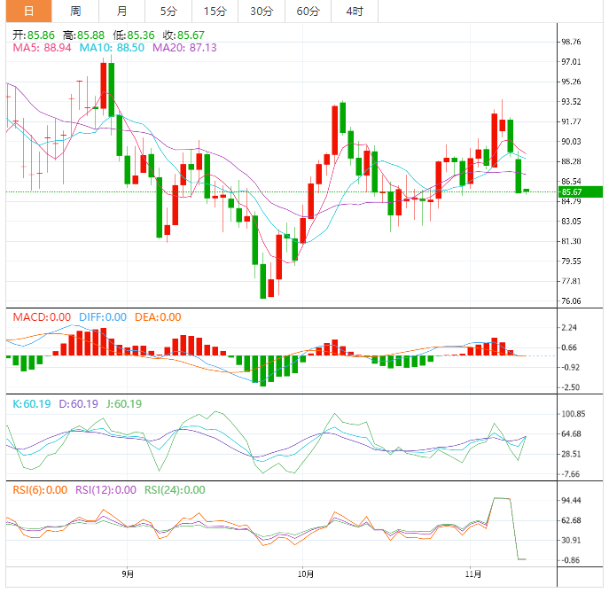Click the 64.68 KDJ axis value
The image size is (609, 593).
(x=572, y=433)
